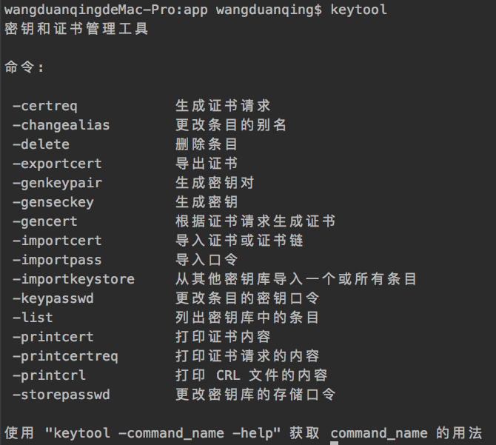Click the -printcert command entry
496x445 pixels.
pos(53,337)
